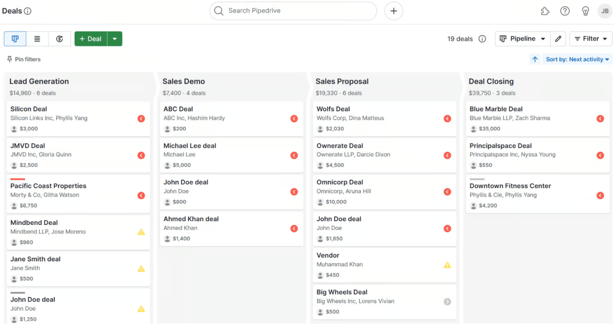Image resolution: width=614 pixels, height=324 pixels.
Task: Open the help question mark icon
Action: (x=565, y=11)
